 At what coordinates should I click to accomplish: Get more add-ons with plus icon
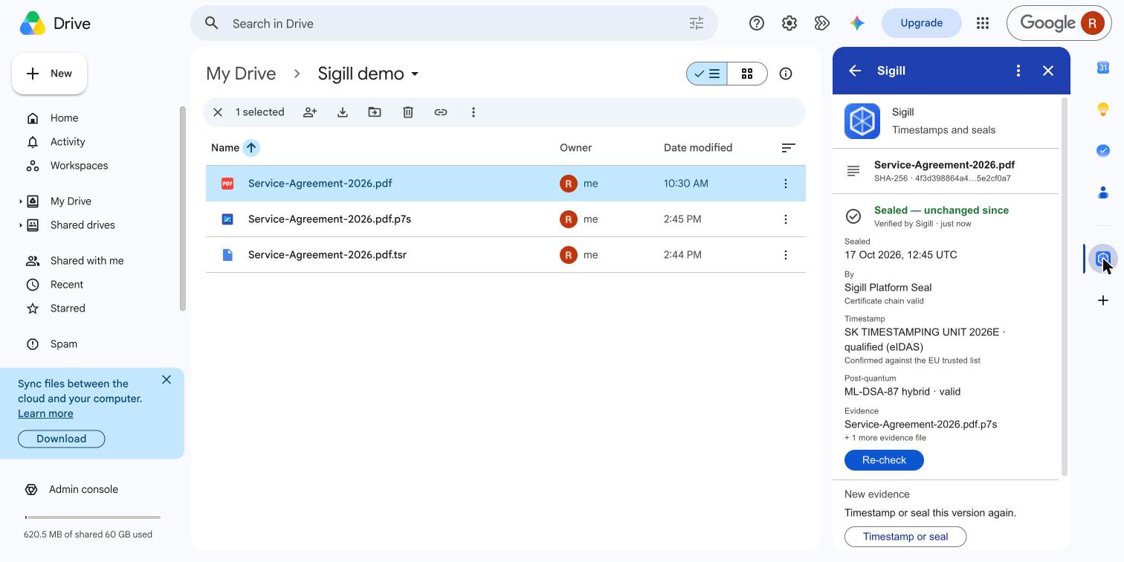[1103, 300]
